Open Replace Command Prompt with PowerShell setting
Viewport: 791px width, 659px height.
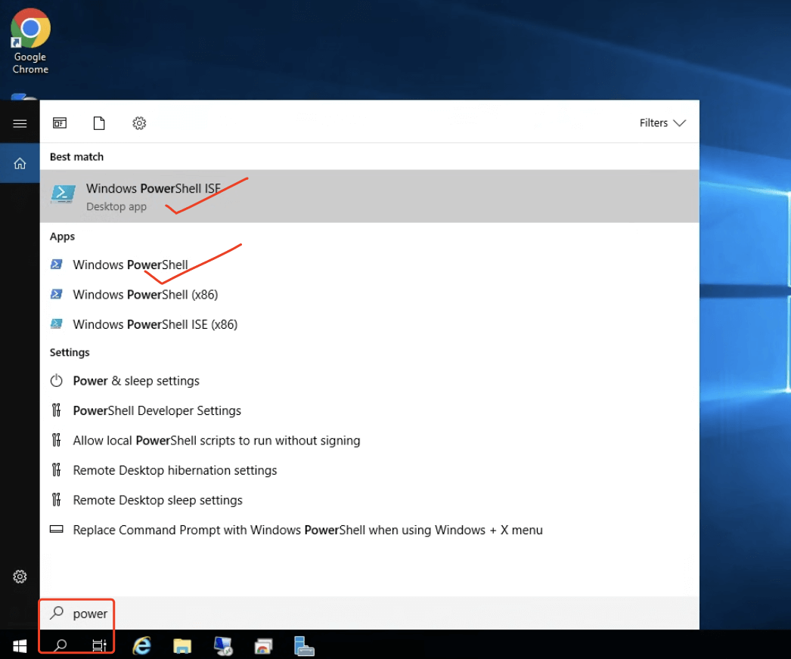pyautogui.click(x=369, y=530)
